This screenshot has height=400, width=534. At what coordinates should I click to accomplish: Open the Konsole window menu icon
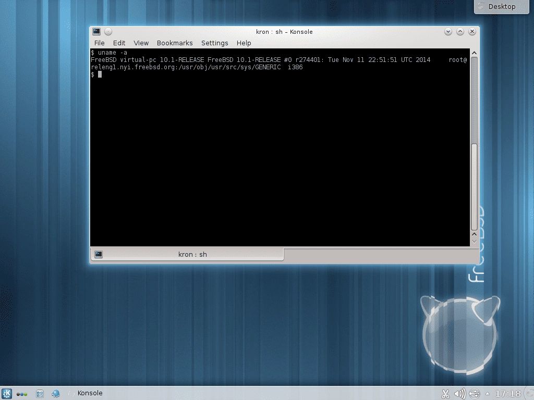click(x=96, y=32)
